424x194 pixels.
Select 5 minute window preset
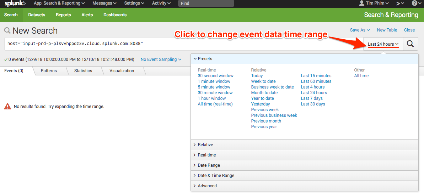pos(214,87)
